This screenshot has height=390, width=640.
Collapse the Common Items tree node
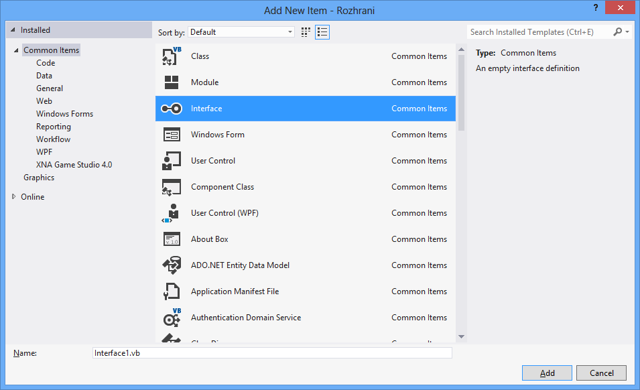pyautogui.click(x=16, y=51)
